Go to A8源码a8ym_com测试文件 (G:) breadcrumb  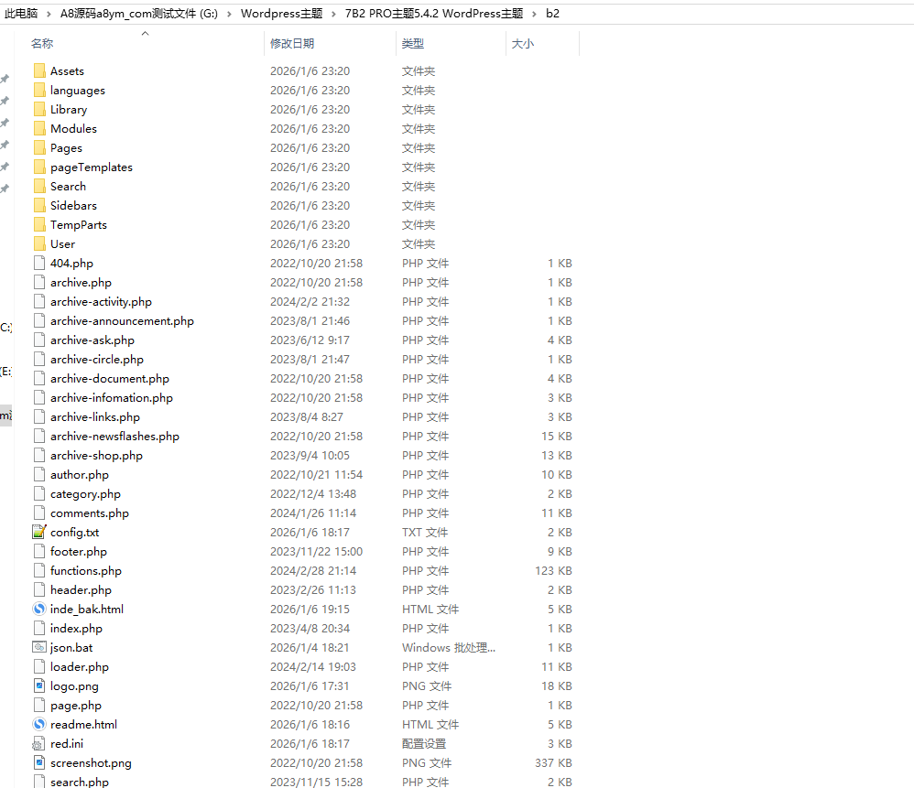[138, 14]
